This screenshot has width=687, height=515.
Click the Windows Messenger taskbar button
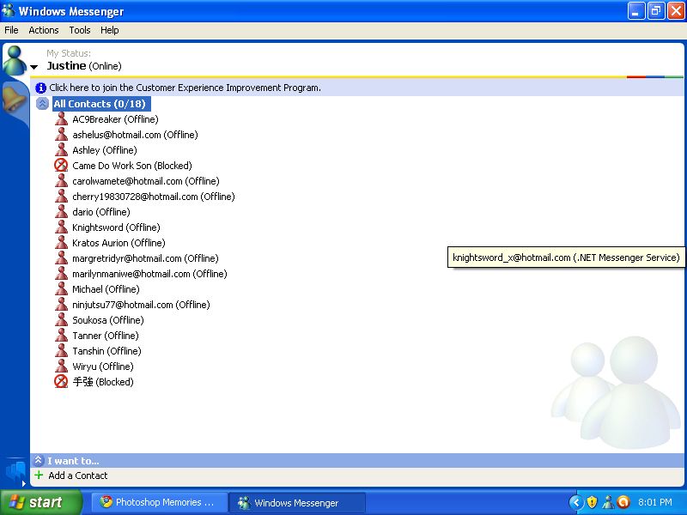pyautogui.click(x=297, y=502)
